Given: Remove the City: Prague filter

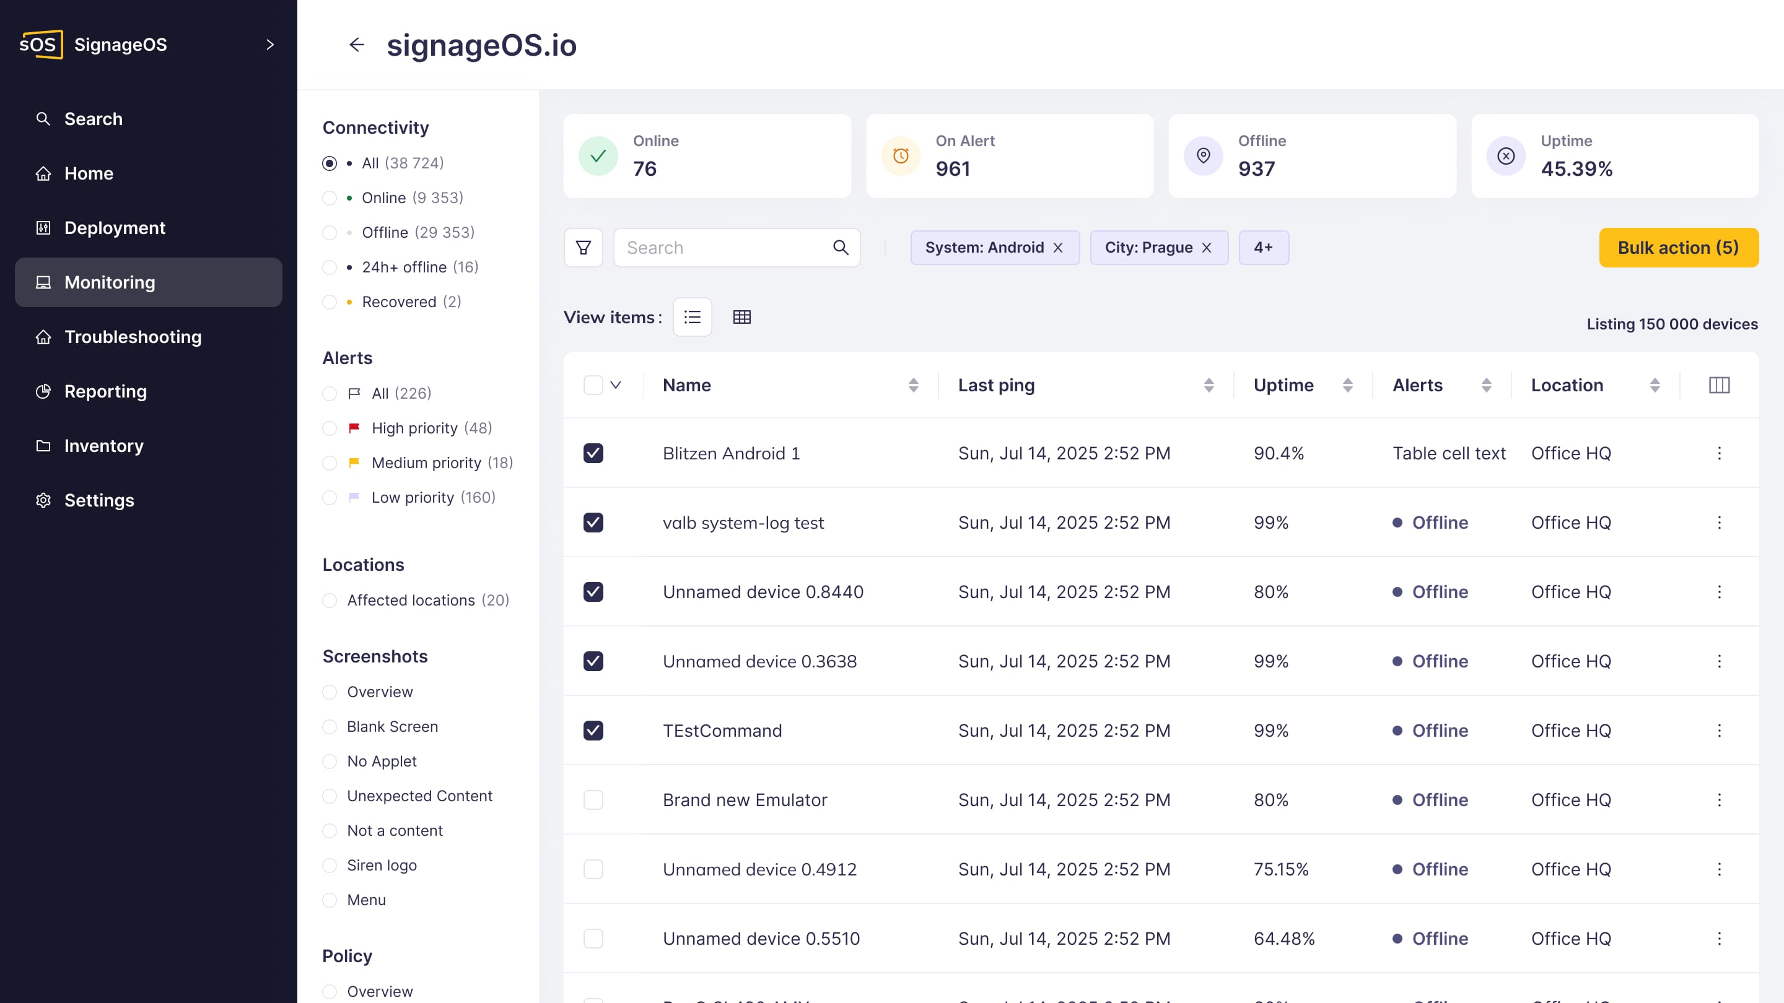Looking at the screenshot, I should pyautogui.click(x=1207, y=248).
